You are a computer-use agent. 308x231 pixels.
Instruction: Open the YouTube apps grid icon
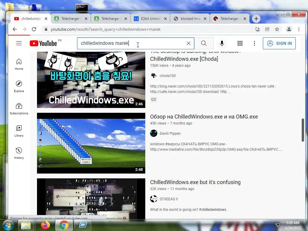(240, 43)
